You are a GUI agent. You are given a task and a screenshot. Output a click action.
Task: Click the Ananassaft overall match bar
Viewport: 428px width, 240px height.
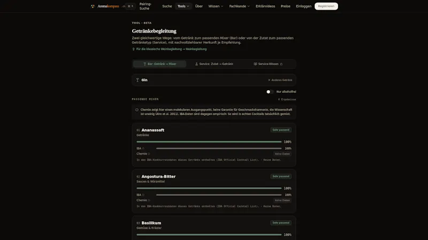pyautogui.click(x=209, y=142)
